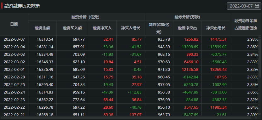Select the 2022-03-02 date row cell
The height and width of the screenshot is (120, 262).
coord(14,62)
